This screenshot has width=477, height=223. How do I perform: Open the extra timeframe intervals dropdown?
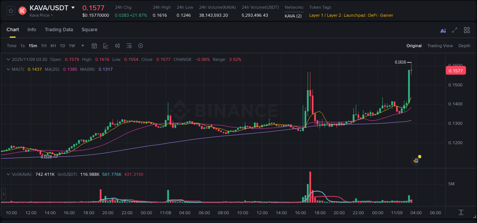pos(82,46)
